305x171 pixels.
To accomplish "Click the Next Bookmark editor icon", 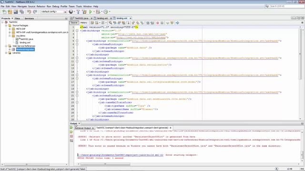I will [138, 23].
